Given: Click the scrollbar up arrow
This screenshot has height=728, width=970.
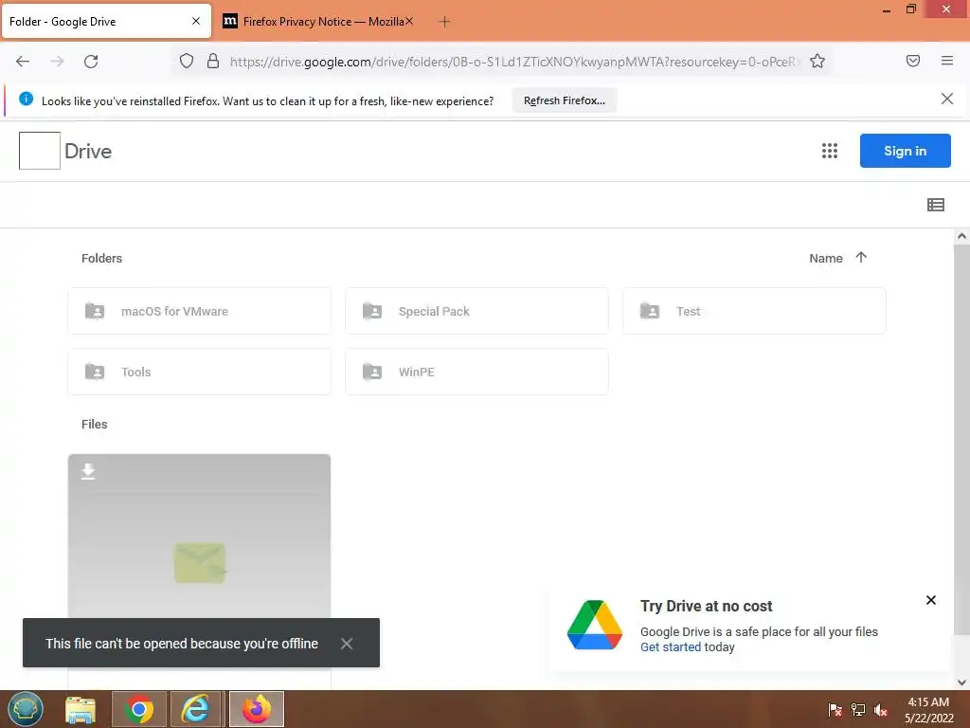Looking at the screenshot, I should point(961,236).
